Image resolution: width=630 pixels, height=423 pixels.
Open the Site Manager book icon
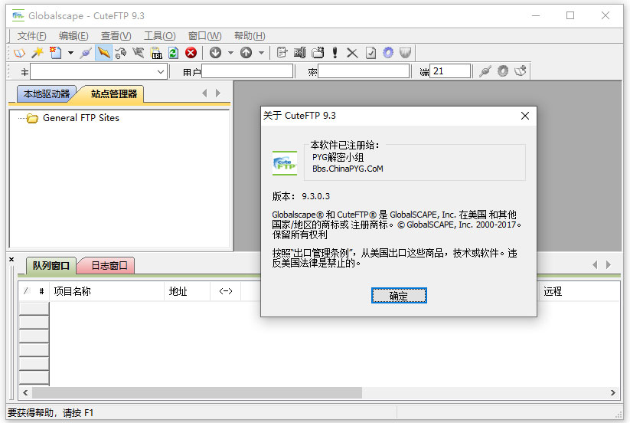[x=19, y=53]
